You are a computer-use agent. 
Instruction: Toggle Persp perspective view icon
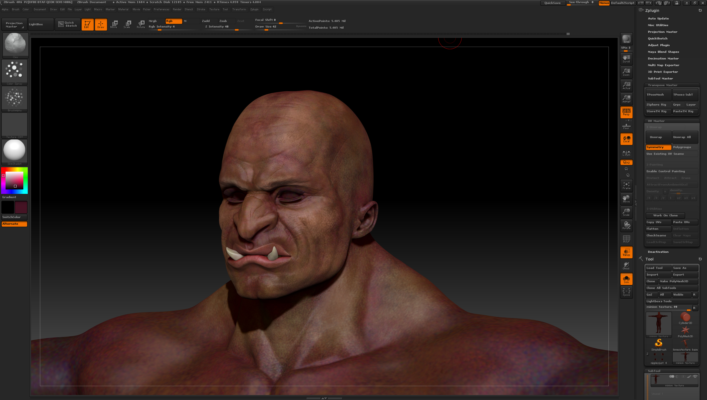[x=626, y=112]
